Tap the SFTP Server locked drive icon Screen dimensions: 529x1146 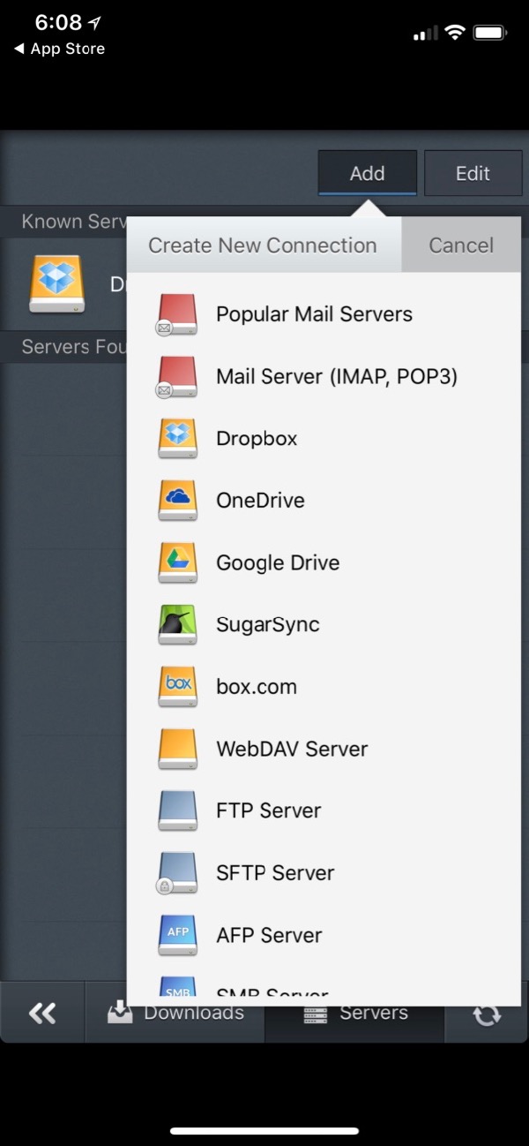click(x=177, y=873)
